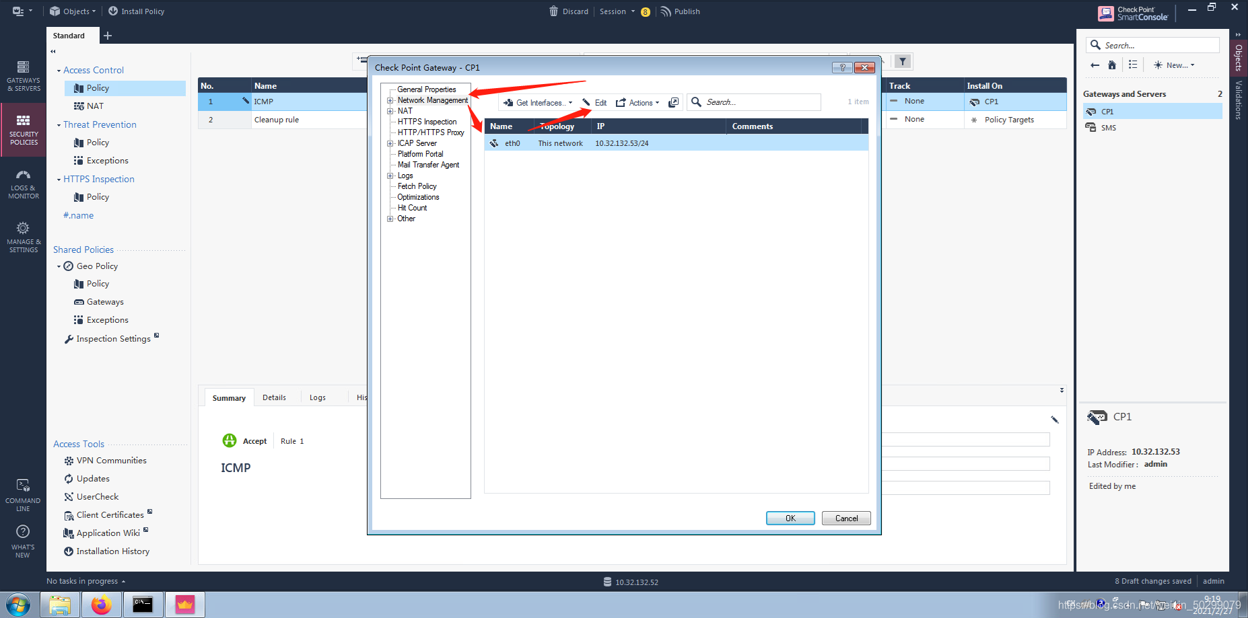
Task: Click the detach window icon beside Actions
Action: point(673,103)
